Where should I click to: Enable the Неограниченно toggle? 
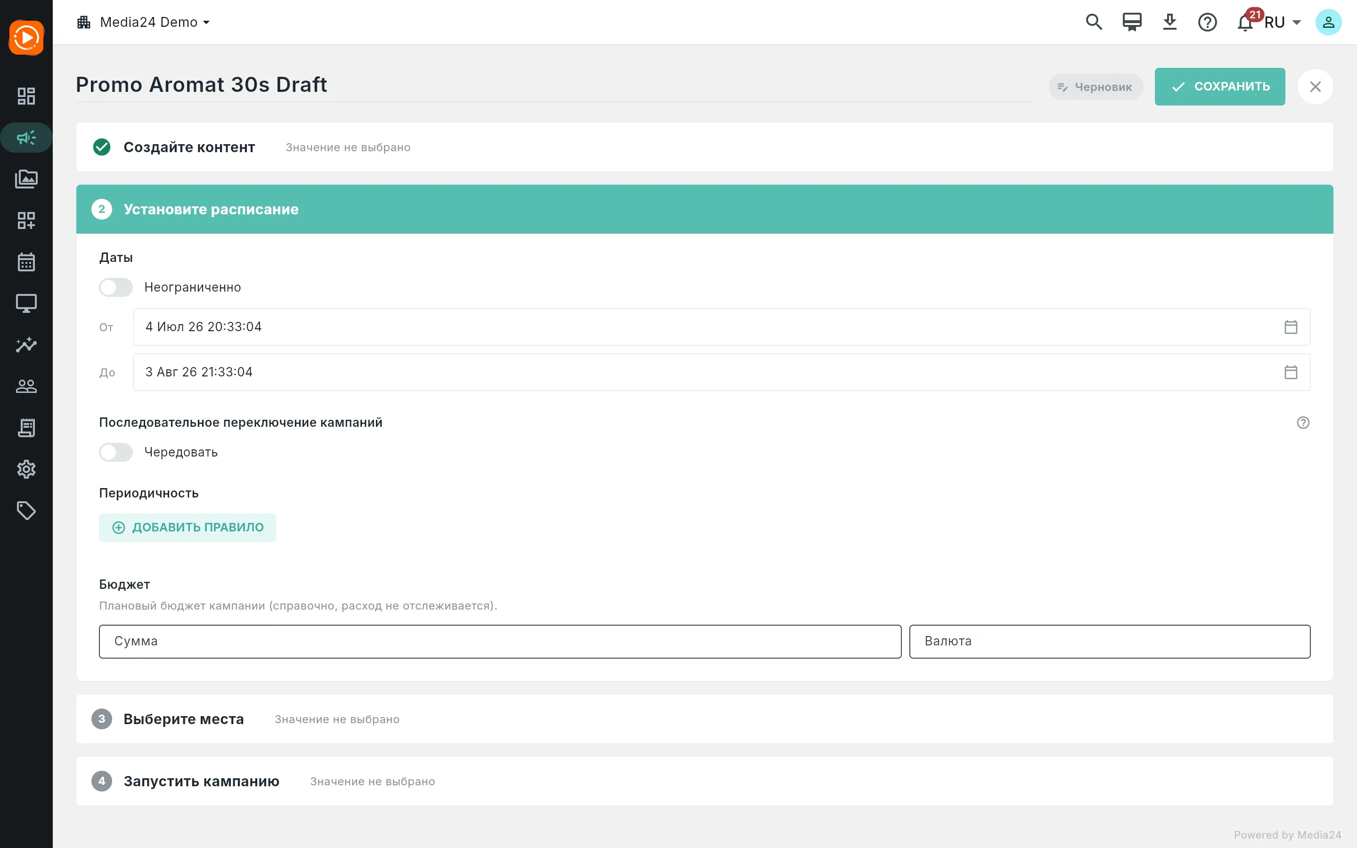116,287
